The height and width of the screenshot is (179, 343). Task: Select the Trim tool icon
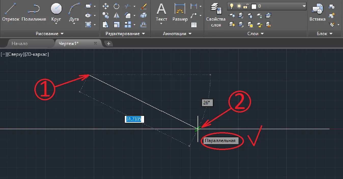point(128,6)
